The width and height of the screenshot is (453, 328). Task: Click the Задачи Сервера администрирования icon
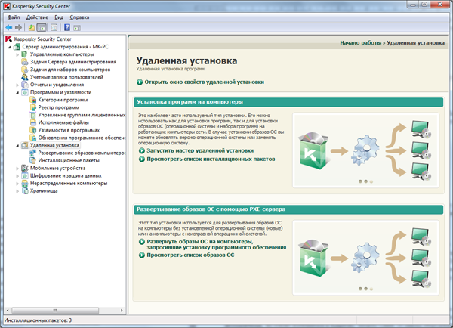tap(25, 62)
